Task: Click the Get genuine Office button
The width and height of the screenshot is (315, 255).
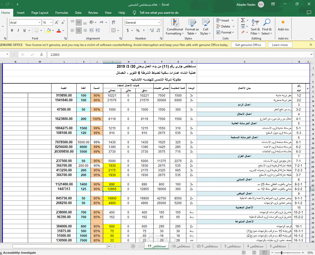Action: (248, 45)
